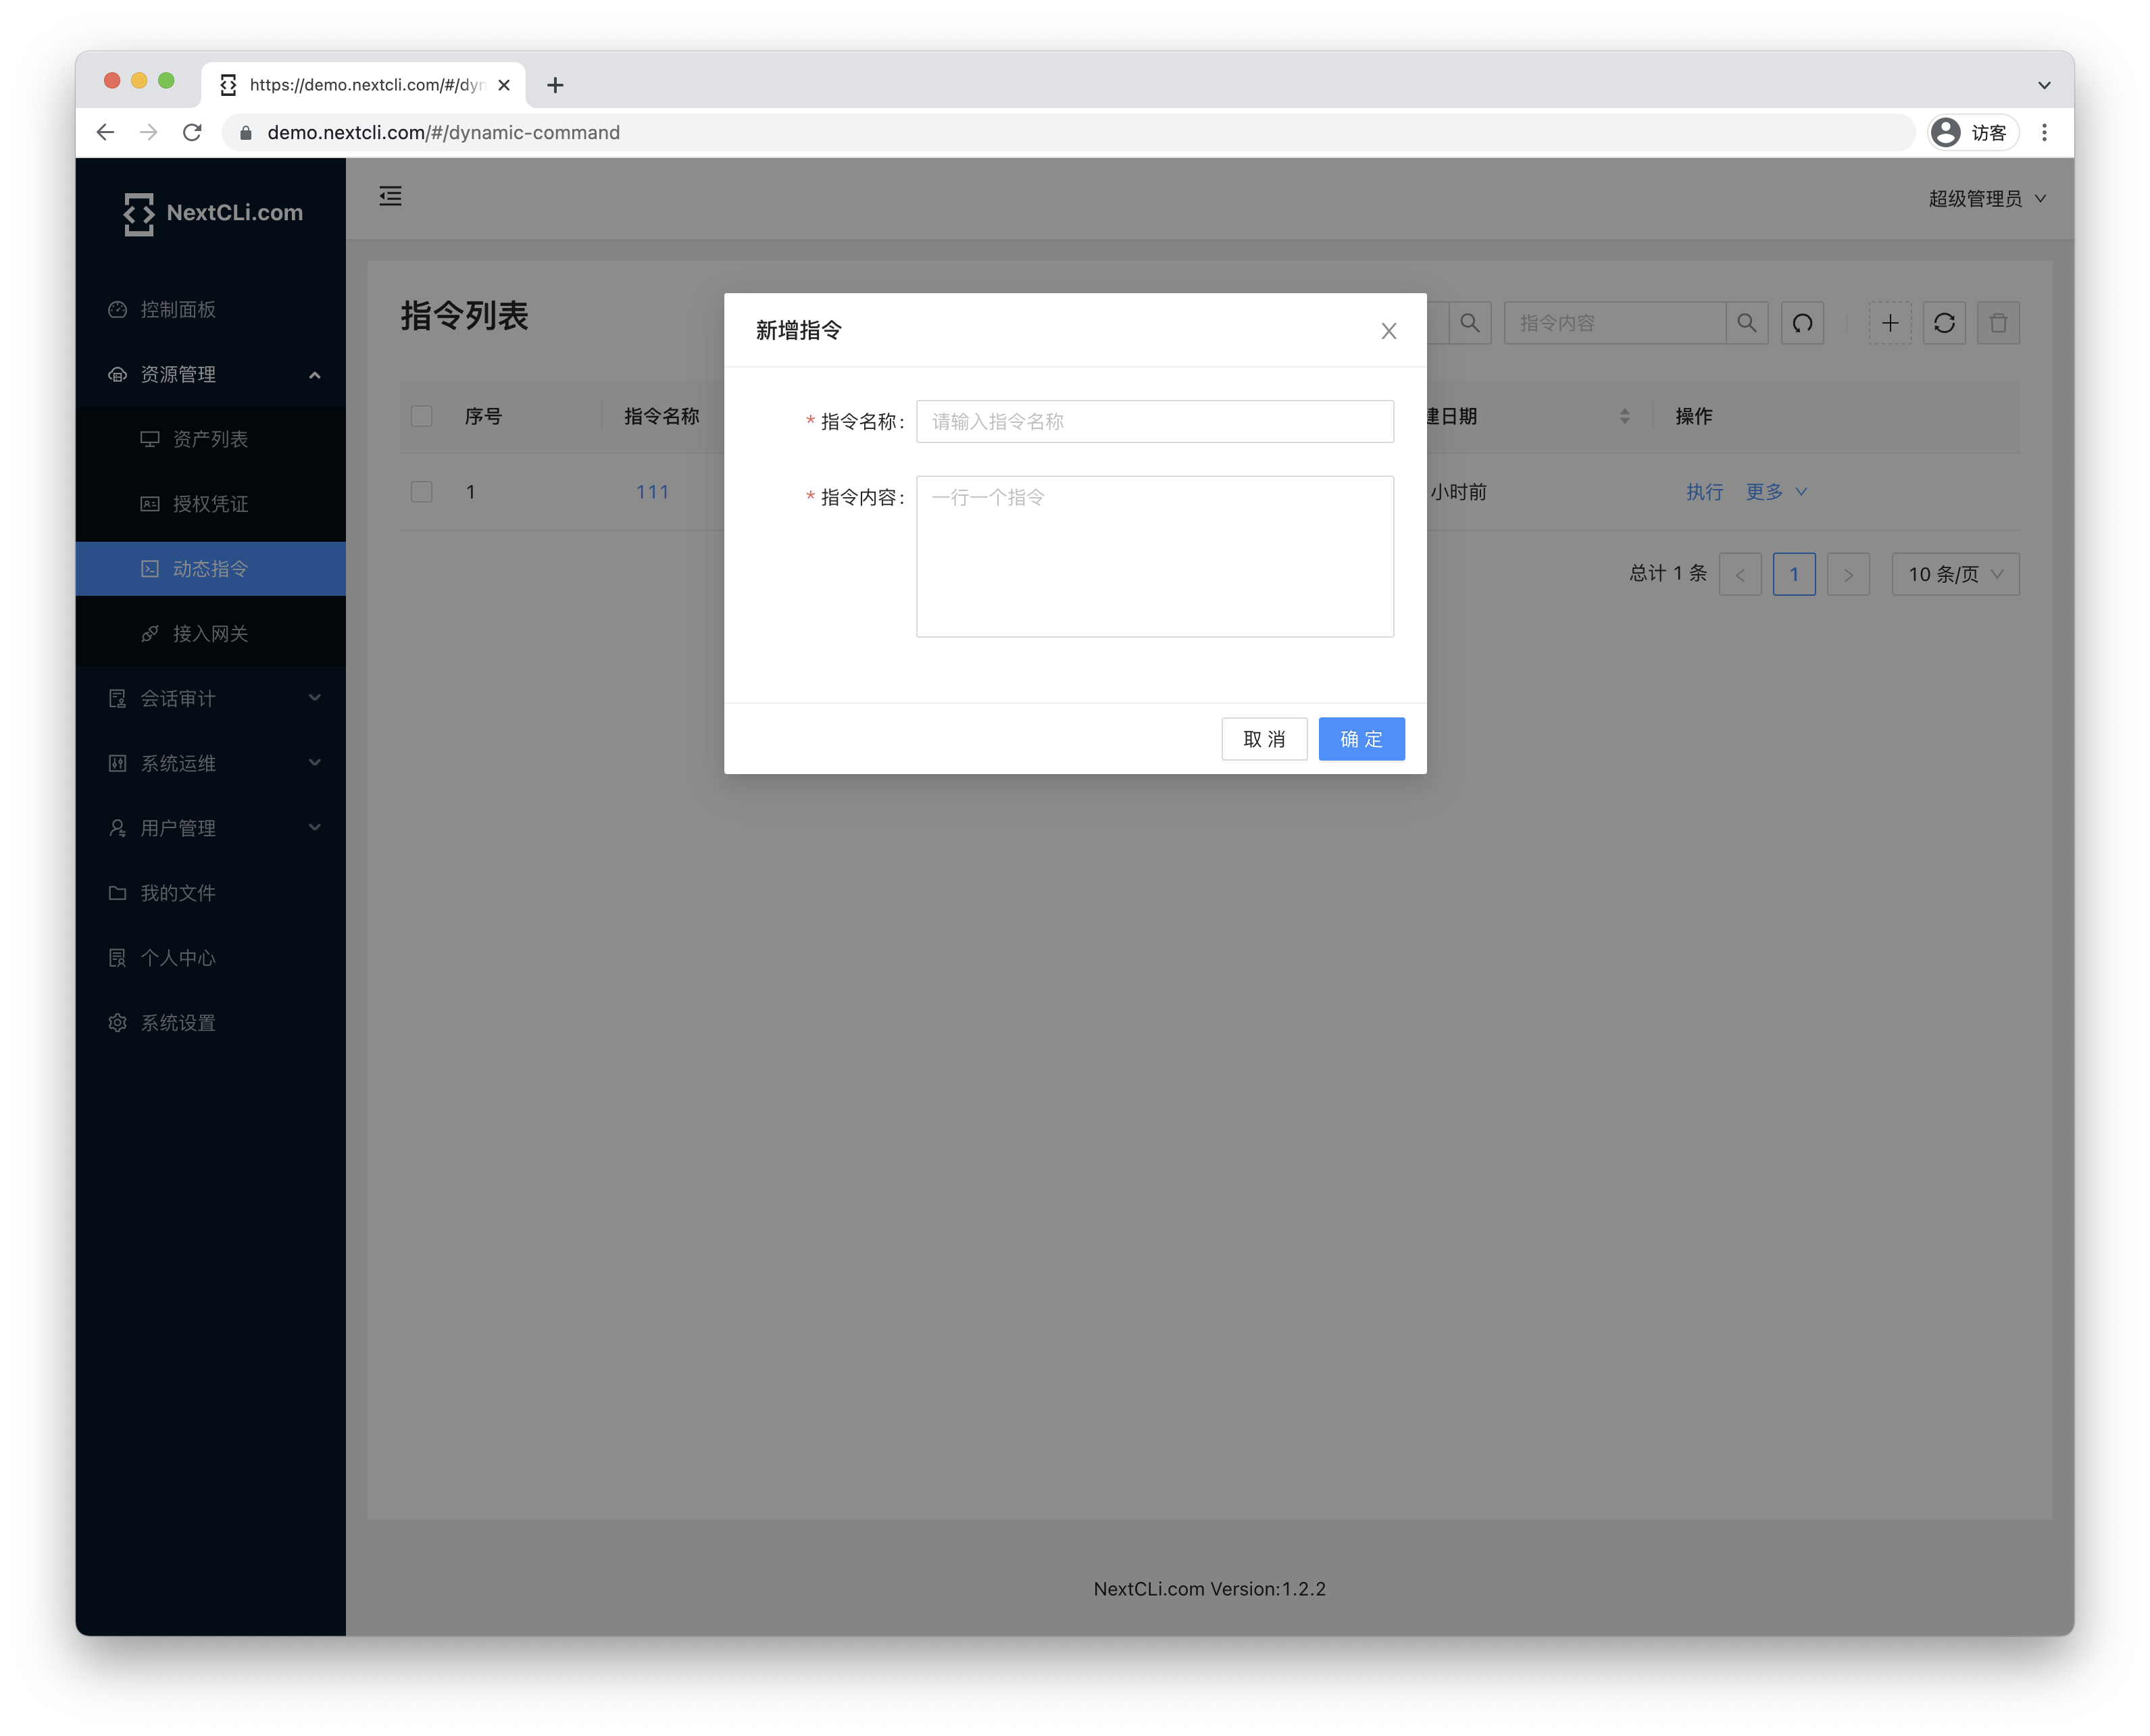2150x1736 pixels.
Task: Click the add command plus icon
Action: [1889, 323]
